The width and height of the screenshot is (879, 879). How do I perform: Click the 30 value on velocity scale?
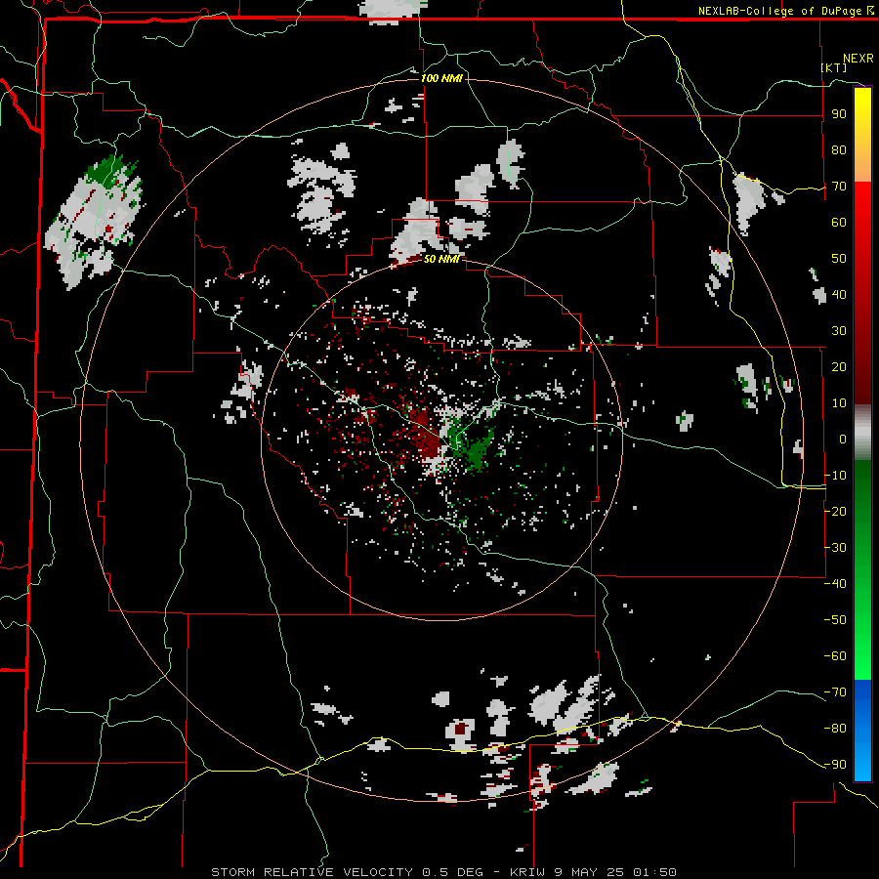coord(839,331)
